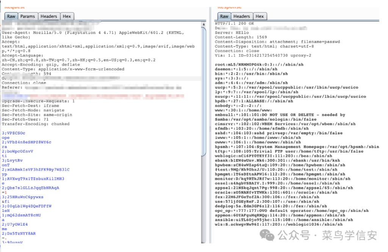388x252 pixels.
Task: Click the '2;Qbs7slGLLzJqqEbNRAqA' chunk line
Action: (x=30, y=188)
